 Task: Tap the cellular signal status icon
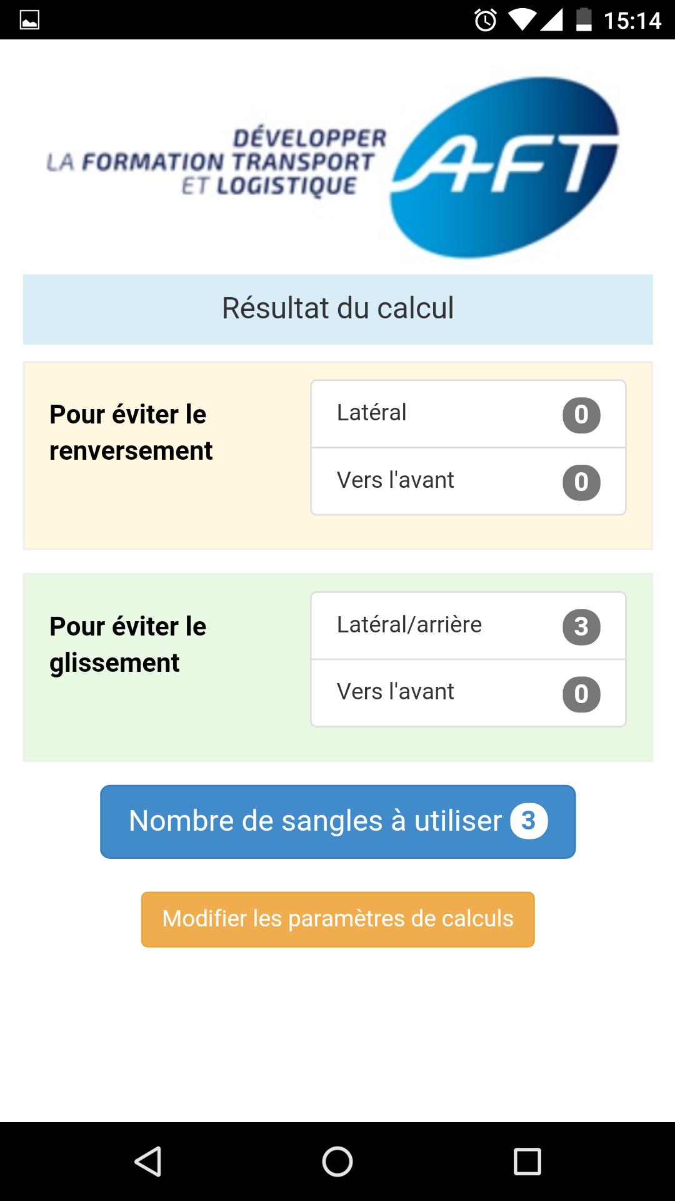pyautogui.click(x=551, y=20)
